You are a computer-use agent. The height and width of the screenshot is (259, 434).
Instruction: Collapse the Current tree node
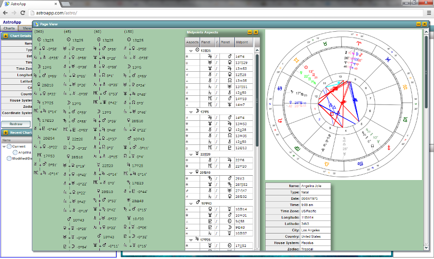pyautogui.click(x=4, y=146)
